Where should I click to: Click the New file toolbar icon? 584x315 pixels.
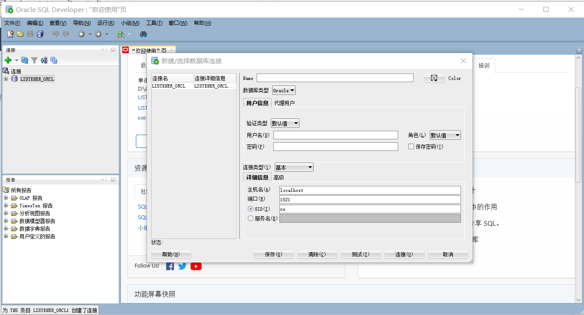point(11,34)
